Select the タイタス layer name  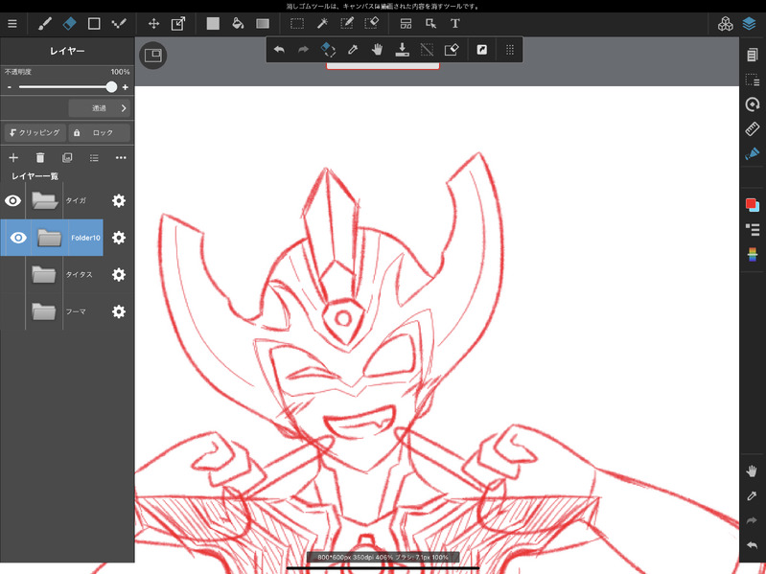pyautogui.click(x=80, y=275)
